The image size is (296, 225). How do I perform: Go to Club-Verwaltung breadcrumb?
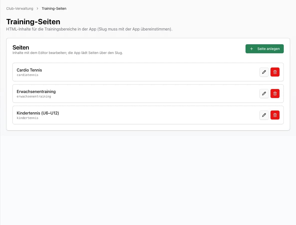(x=20, y=8)
